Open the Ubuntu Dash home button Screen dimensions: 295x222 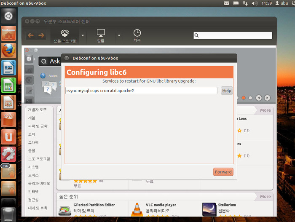[x=8, y=16]
